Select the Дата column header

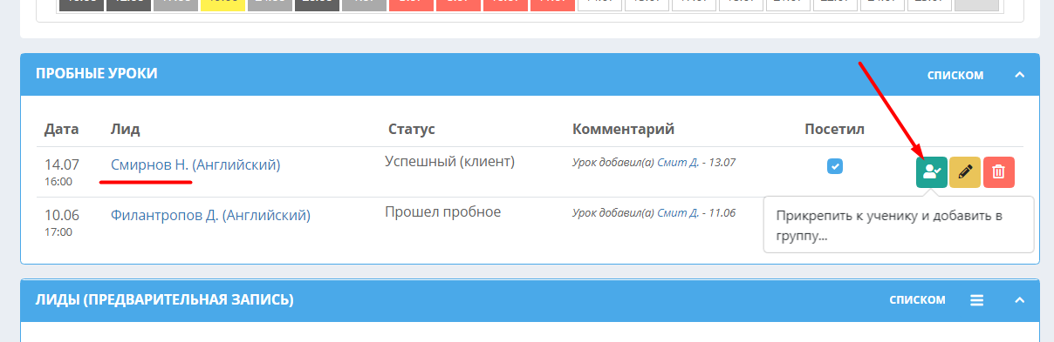(62, 130)
